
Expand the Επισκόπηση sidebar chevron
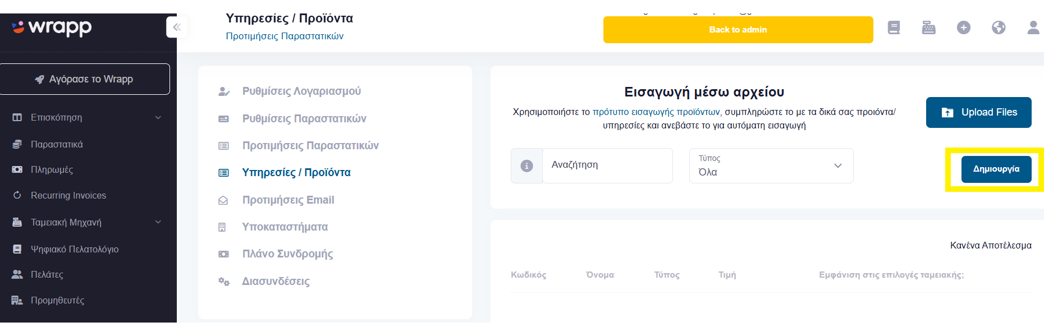pos(158,117)
